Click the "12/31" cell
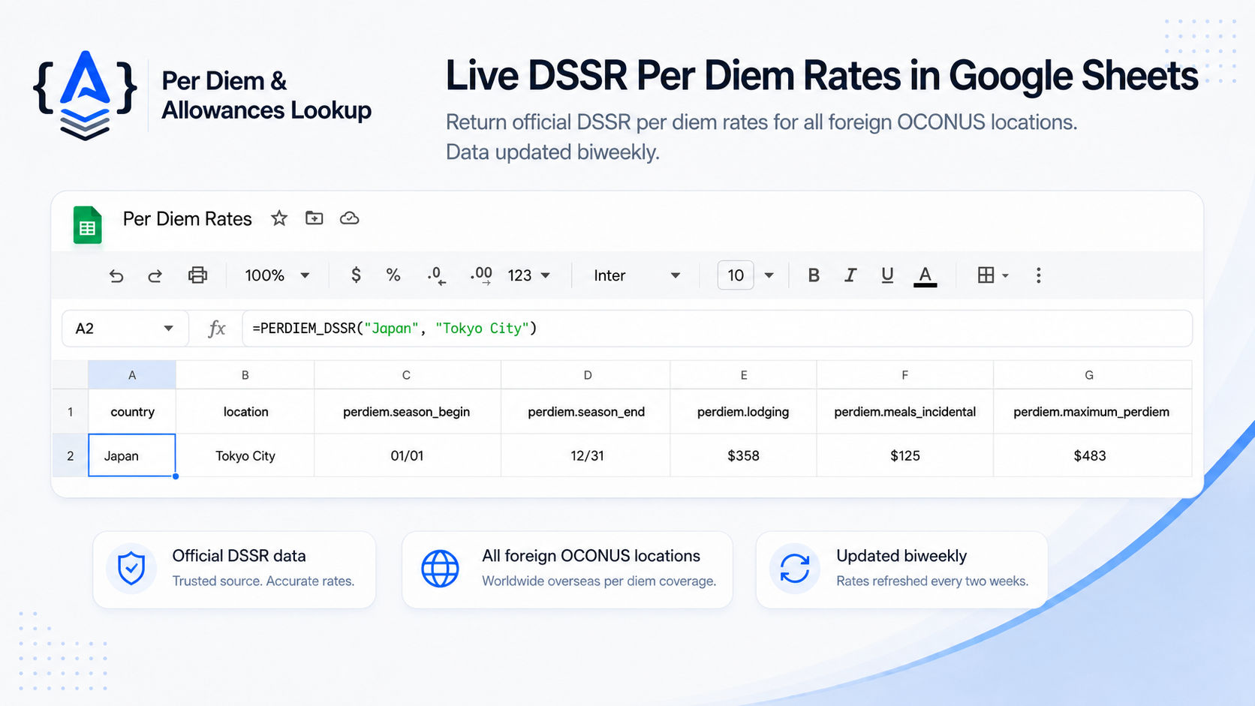Screen dimensions: 1255x706 click(586, 455)
